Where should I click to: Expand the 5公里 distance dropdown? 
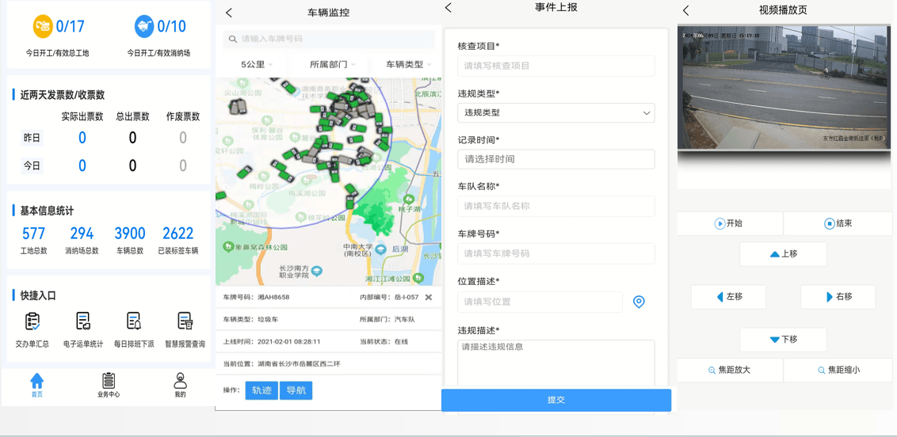click(x=257, y=65)
